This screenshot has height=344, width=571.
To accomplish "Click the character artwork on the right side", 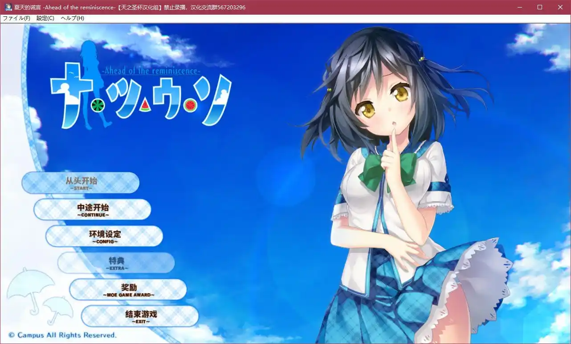I will point(392,178).
